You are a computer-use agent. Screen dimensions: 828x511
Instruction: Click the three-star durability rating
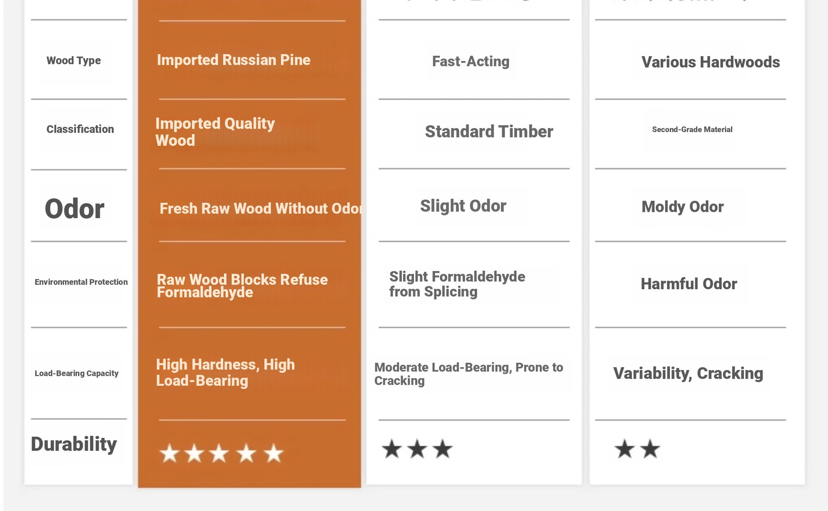(x=417, y=449)
